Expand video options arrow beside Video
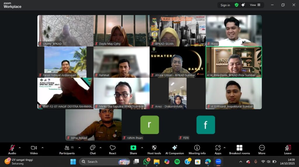Image resolution: width=299 pixels, height=167 pixels. 43,148
